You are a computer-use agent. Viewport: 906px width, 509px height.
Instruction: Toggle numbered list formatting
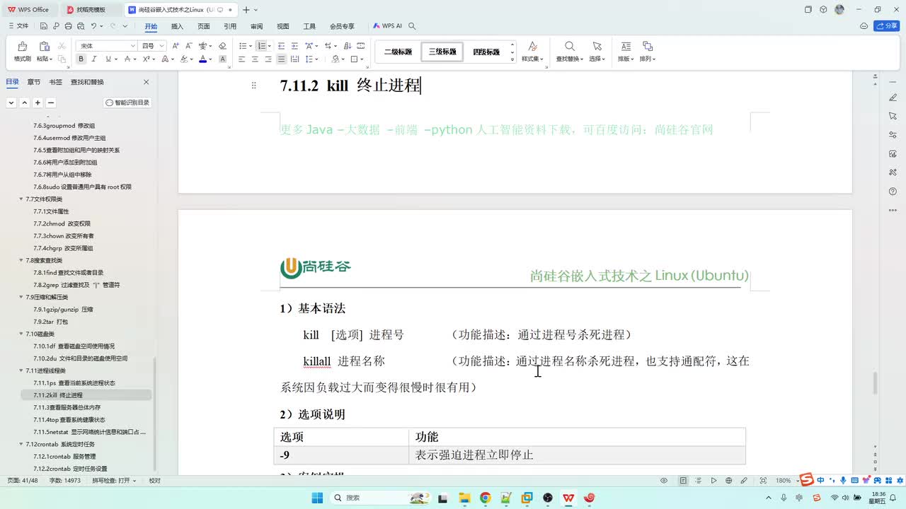pos(261,46)
